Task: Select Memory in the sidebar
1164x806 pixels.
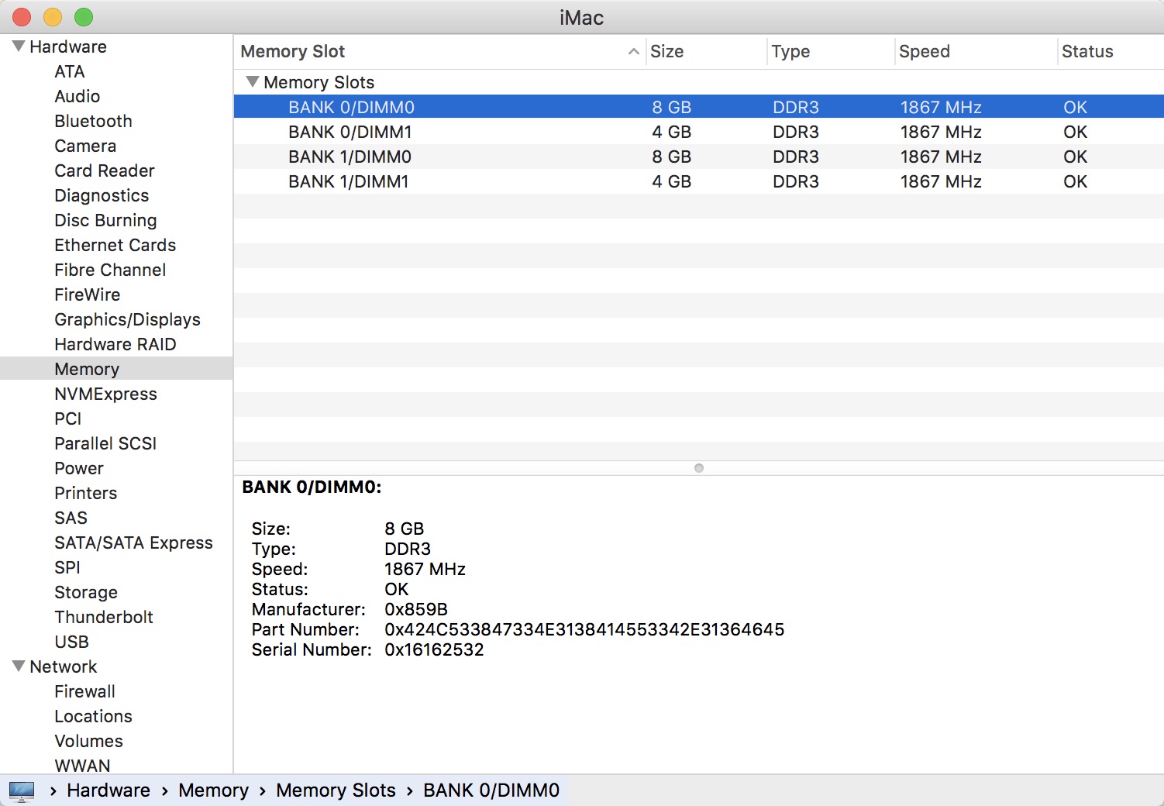Action: click(x=87, y=369)
